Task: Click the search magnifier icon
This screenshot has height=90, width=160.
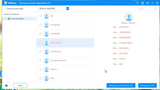Action: coord(155,9)
